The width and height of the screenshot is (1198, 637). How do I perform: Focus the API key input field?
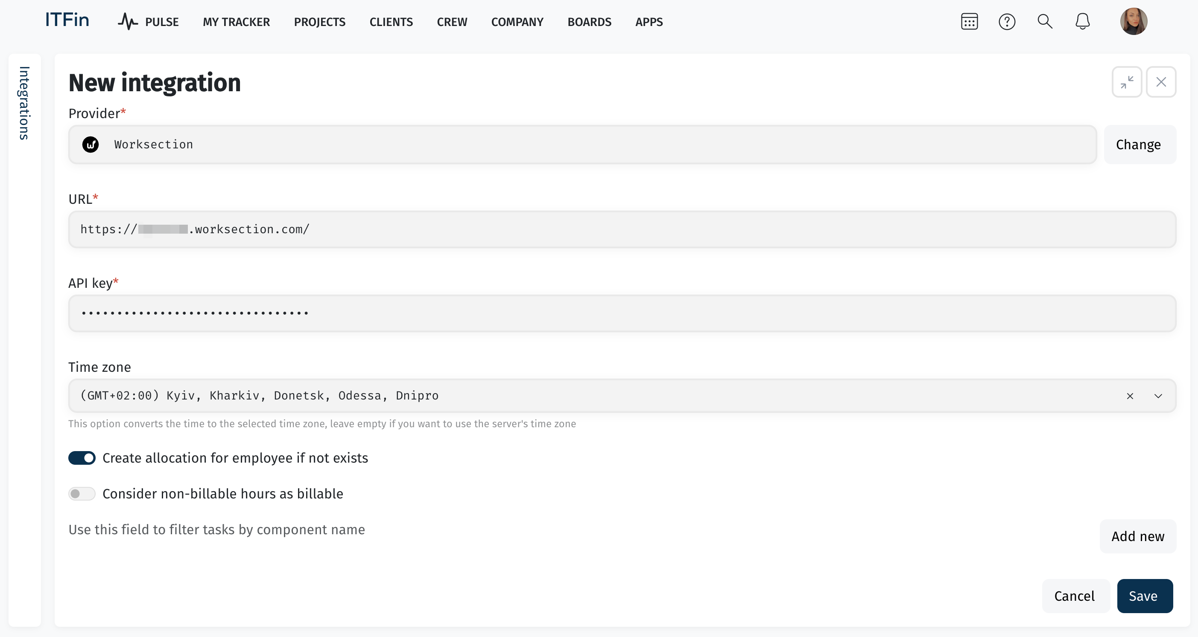622,313
